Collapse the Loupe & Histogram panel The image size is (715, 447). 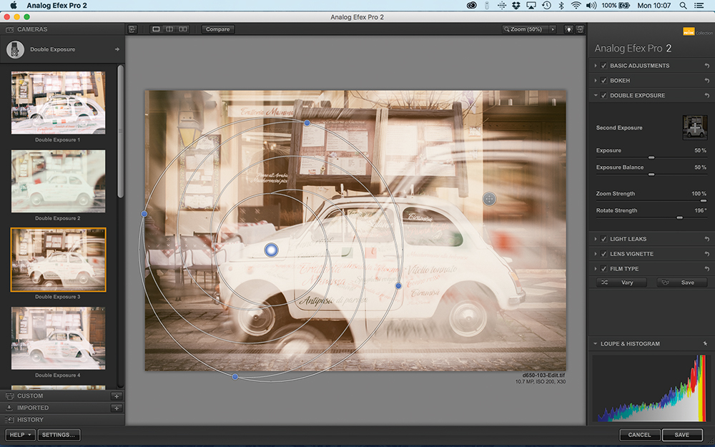596,343
